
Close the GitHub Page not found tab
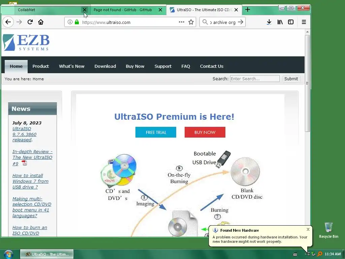point(160,10)
